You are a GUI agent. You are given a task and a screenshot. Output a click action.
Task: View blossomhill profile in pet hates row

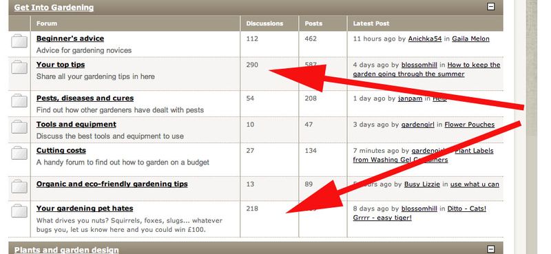coord(419,209)
